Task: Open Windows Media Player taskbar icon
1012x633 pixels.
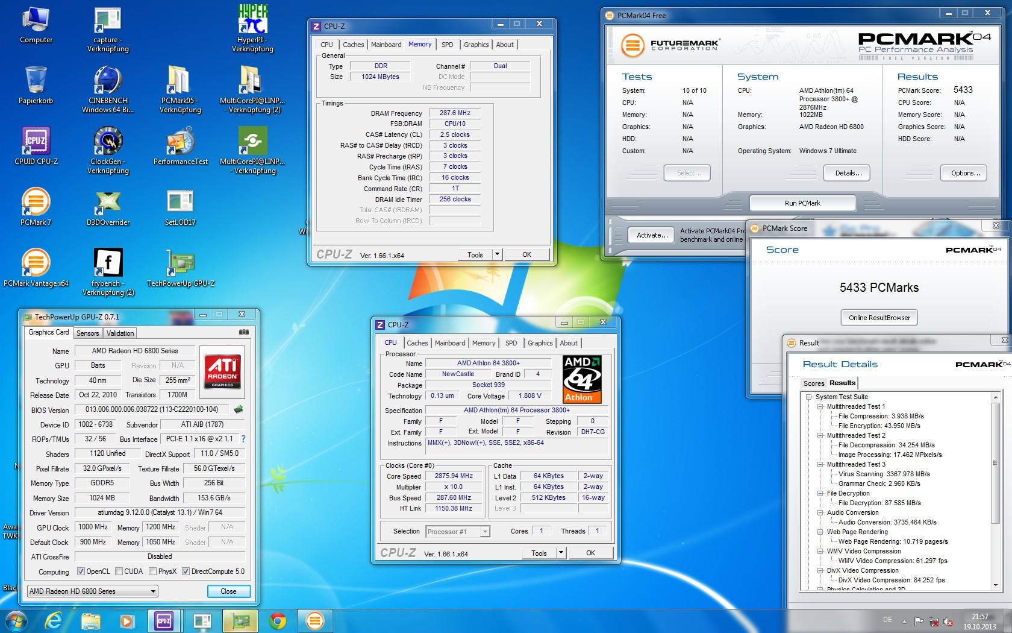Action: click(x=126, y=620)
